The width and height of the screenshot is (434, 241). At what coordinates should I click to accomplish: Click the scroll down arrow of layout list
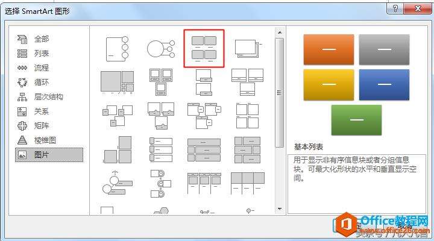click(280, 209)
